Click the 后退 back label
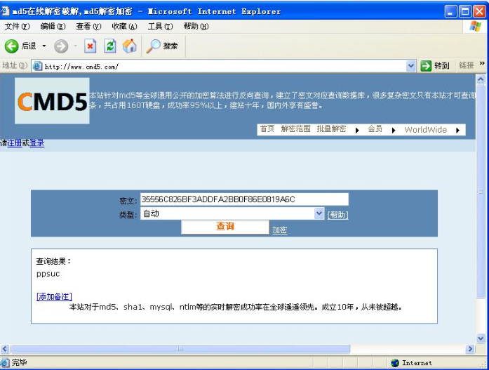489x370 pixels. pos(29,46)
